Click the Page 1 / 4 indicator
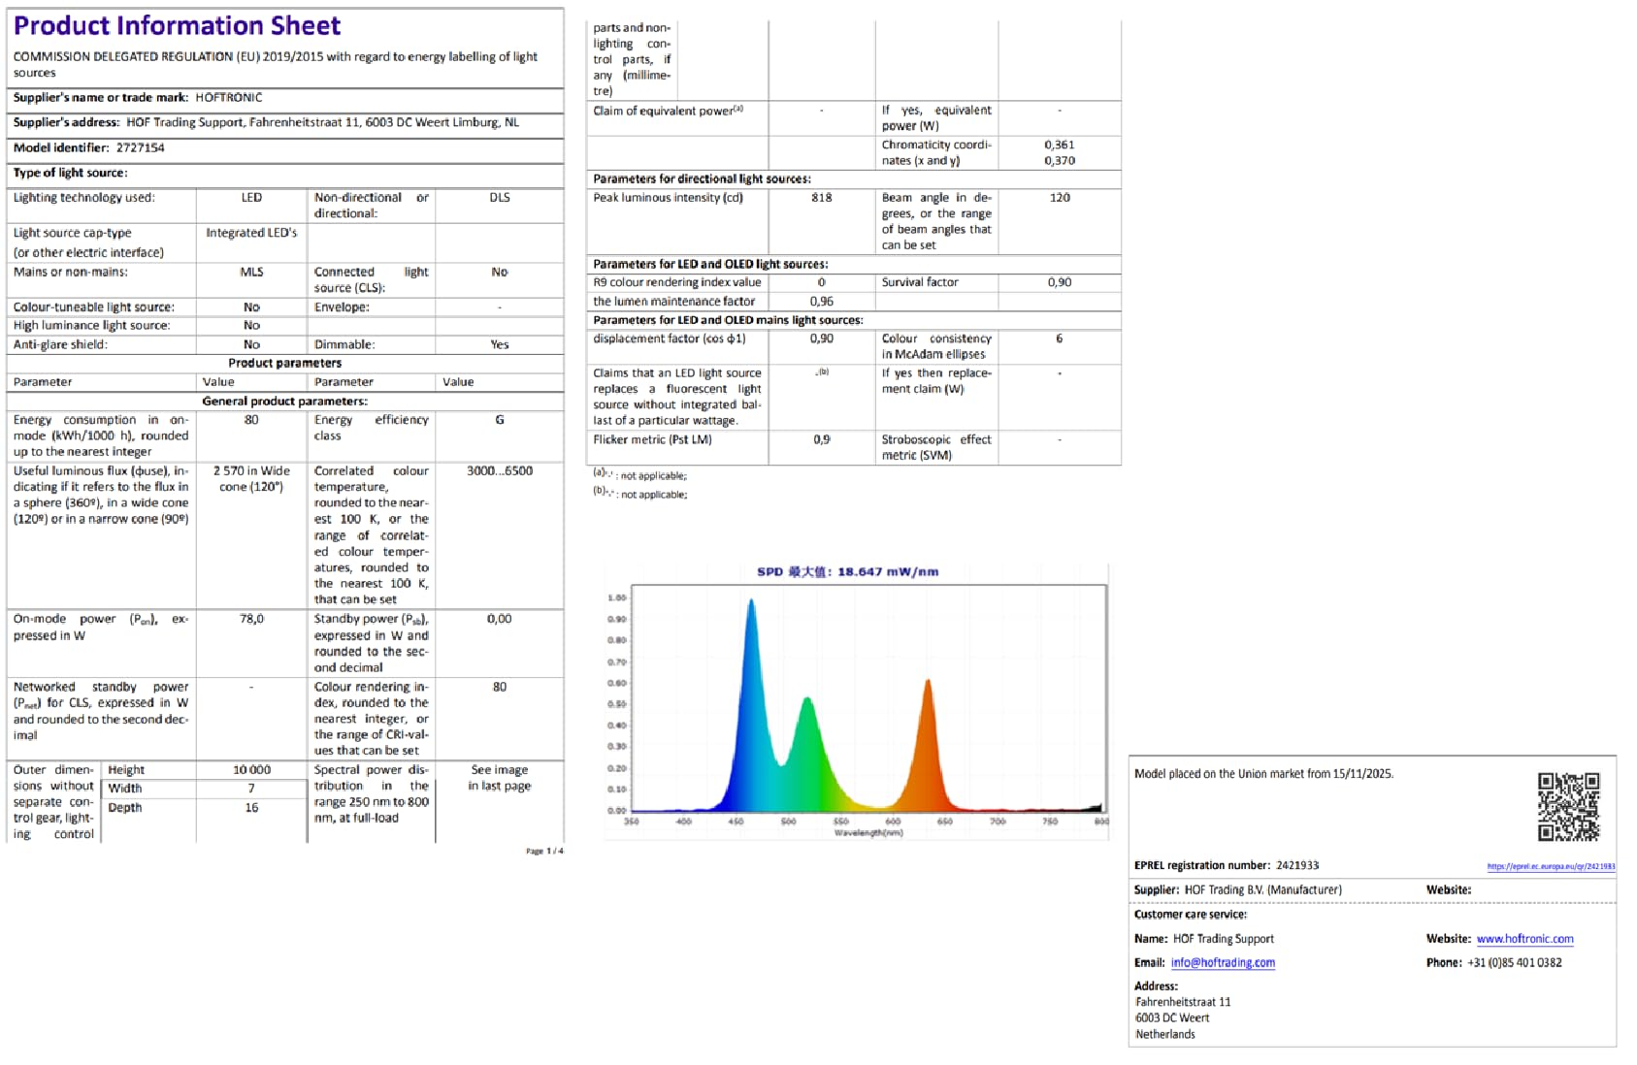 [544, 851]
